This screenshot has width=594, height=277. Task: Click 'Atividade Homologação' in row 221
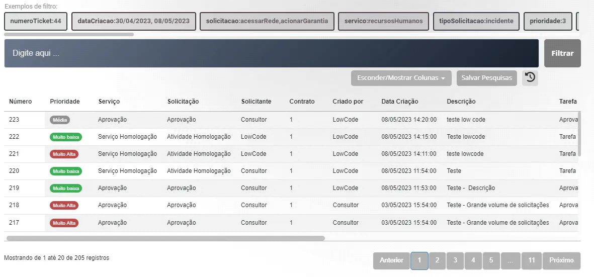pos(199,154)
